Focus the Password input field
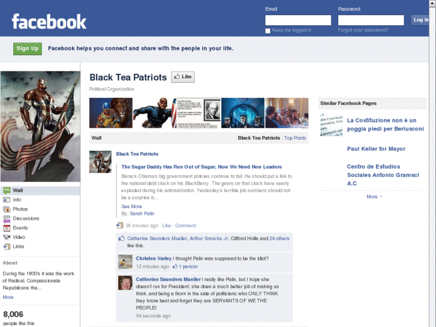The image size is (436, 327). pyautogui.click(x=371, y=20)
